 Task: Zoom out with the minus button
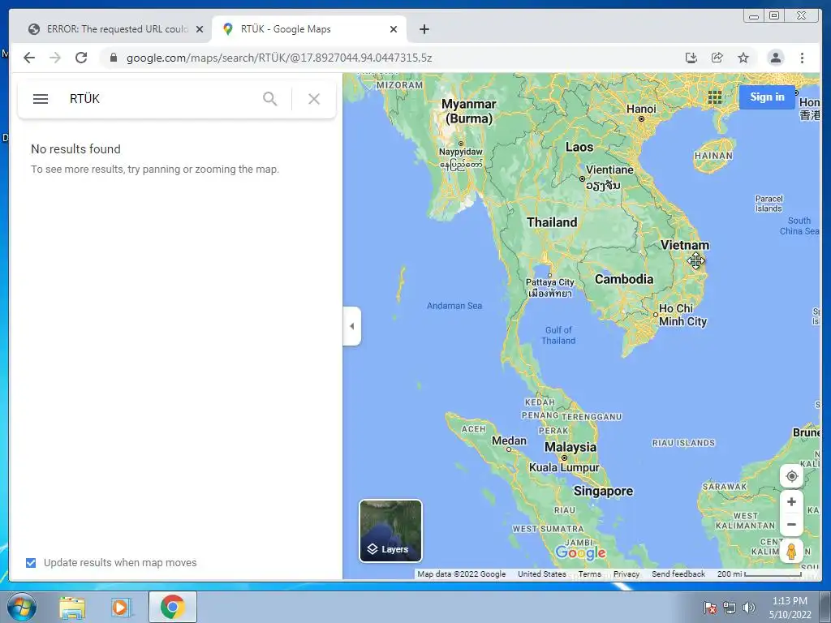click(791, 525)
